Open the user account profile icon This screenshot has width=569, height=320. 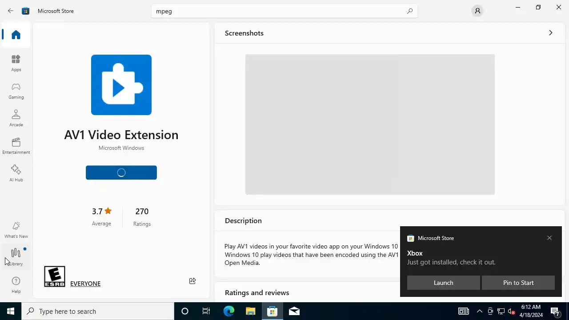tap(477, 11)
